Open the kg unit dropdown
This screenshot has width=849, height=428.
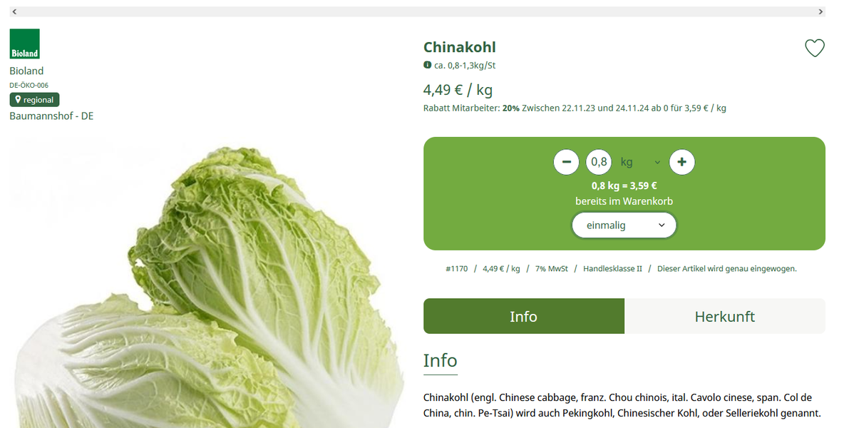click(641, 162)
